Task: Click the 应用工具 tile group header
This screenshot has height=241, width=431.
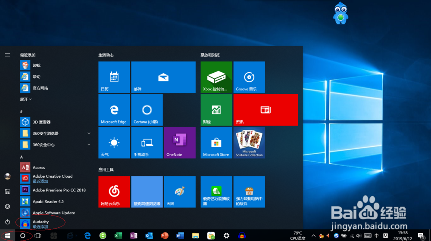Action: pos(106,170)
